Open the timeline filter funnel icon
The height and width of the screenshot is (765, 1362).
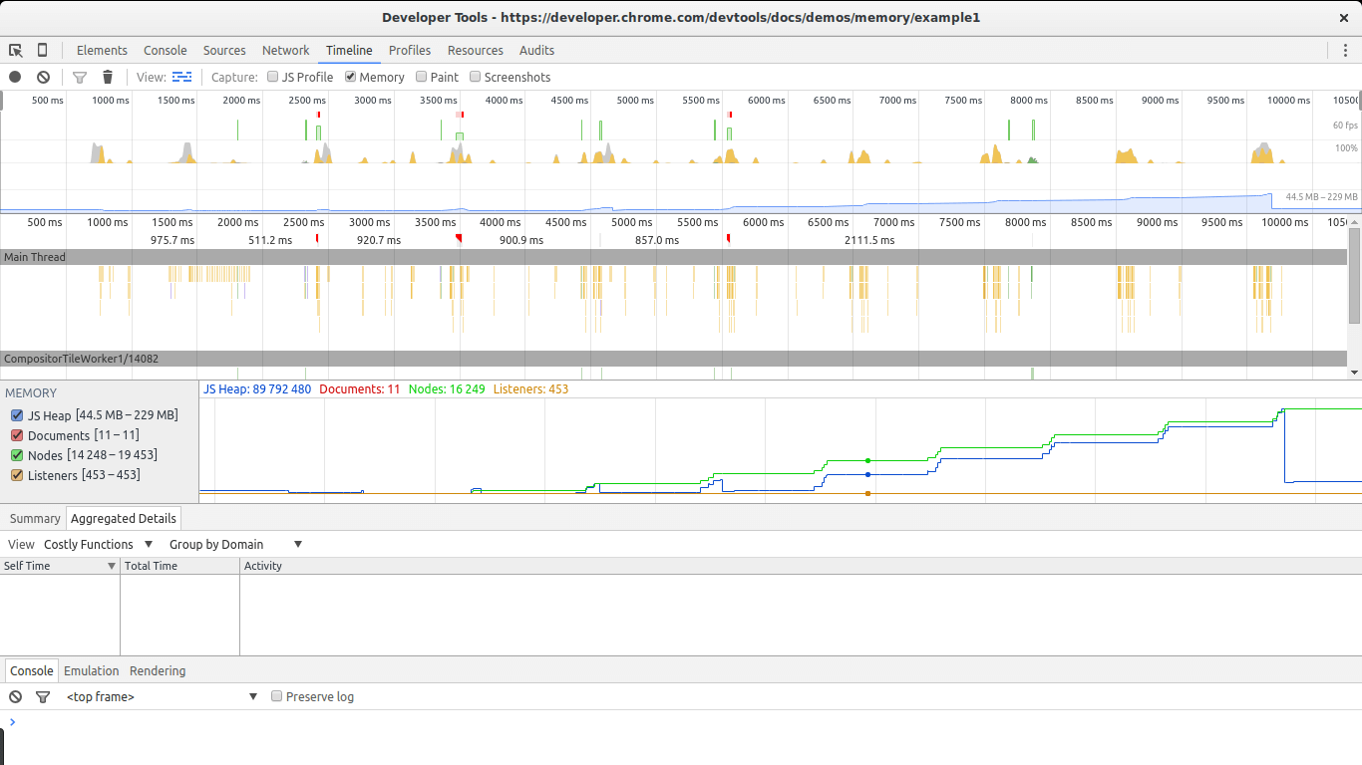80,77
